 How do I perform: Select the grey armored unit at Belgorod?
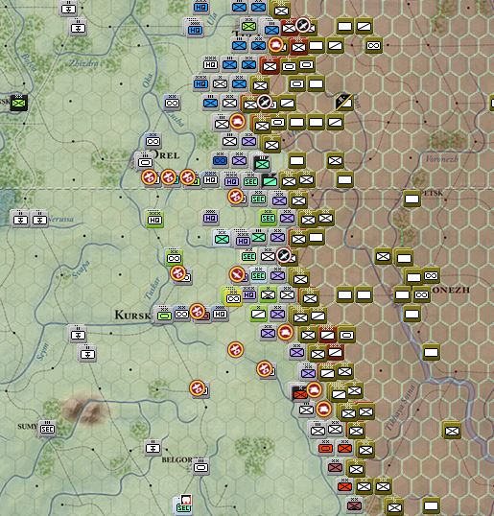point(200,467)
